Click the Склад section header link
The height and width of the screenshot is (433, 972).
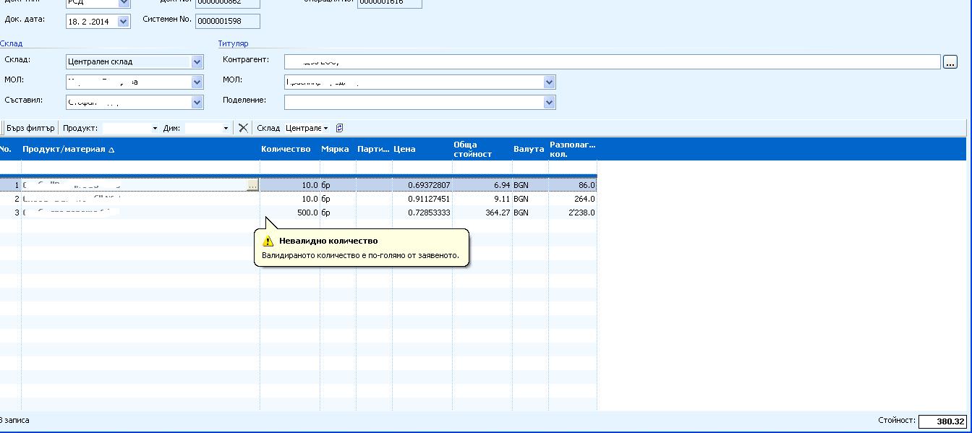click(x=11, y=43)
